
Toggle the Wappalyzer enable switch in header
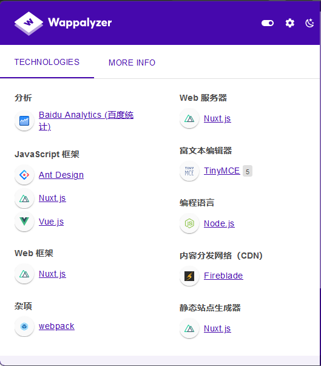[268, 23]
